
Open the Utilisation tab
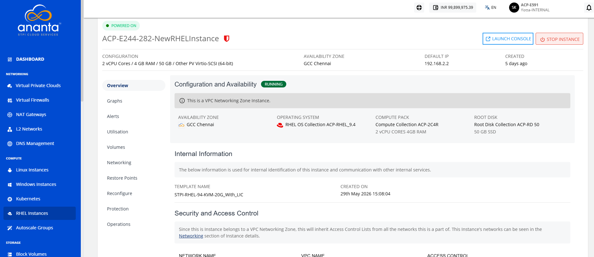(117, 132)
